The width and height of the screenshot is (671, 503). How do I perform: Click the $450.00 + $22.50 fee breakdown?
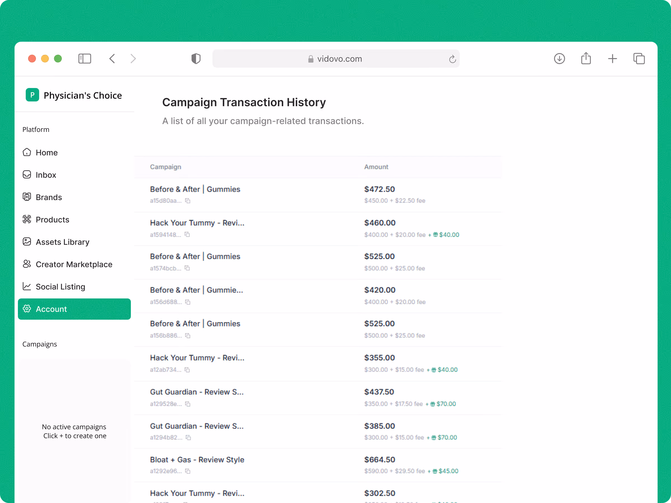point(395,201)
